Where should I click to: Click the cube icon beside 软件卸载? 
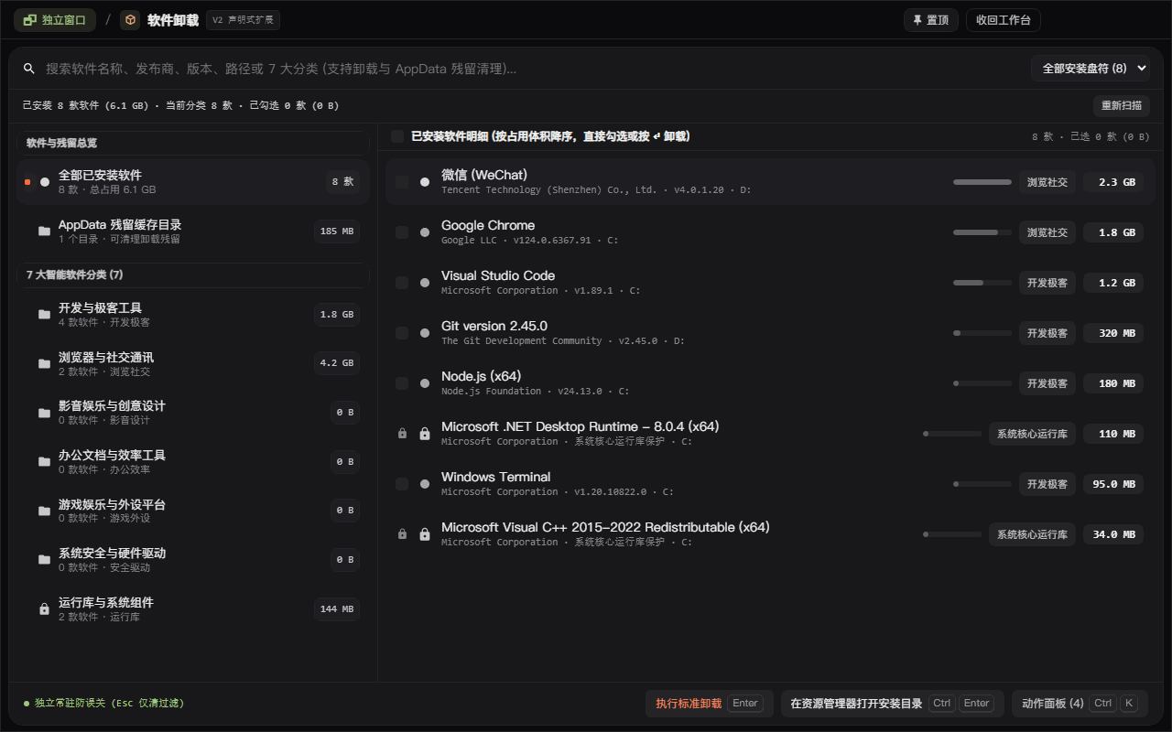tap(130, 20)
